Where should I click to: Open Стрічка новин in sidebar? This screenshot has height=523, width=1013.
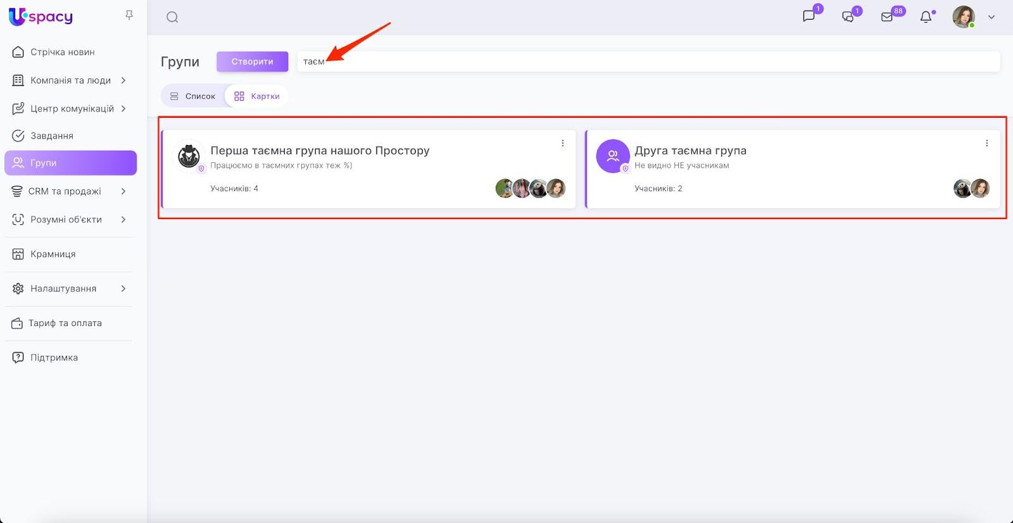63,52
